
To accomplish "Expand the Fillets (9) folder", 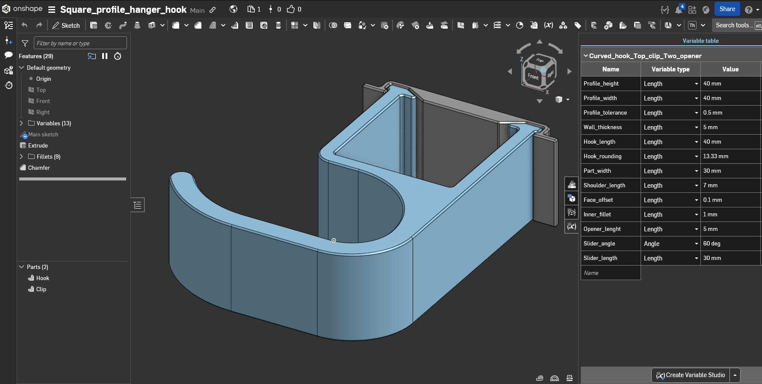I will (21, 157).
